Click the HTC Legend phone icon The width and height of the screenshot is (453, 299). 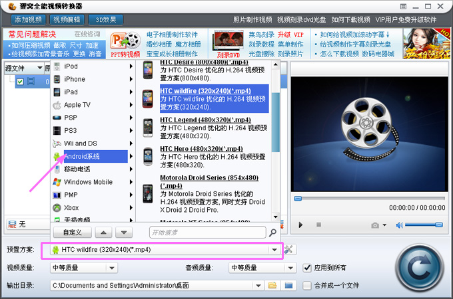point(148,128)
